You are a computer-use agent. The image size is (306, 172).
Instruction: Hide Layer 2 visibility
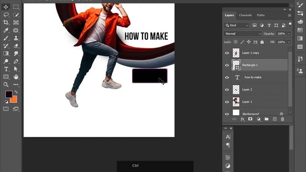coord(227,90)
